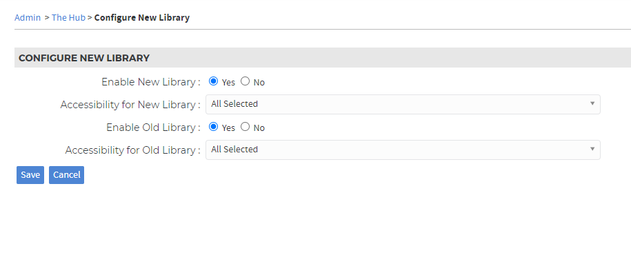Click the Configure New Library breadcrumb text
Screen dimensions: 631x255
[141, 18]
